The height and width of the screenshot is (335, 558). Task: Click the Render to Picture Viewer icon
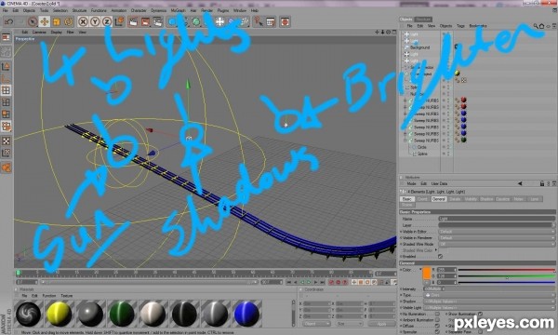pos(146,21)
